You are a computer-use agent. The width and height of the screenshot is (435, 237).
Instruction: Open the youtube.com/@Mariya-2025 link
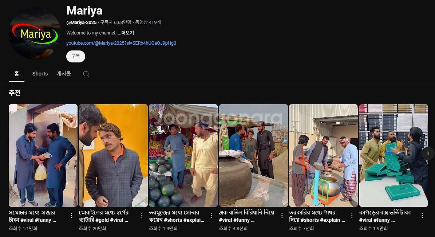coord(121,43)
